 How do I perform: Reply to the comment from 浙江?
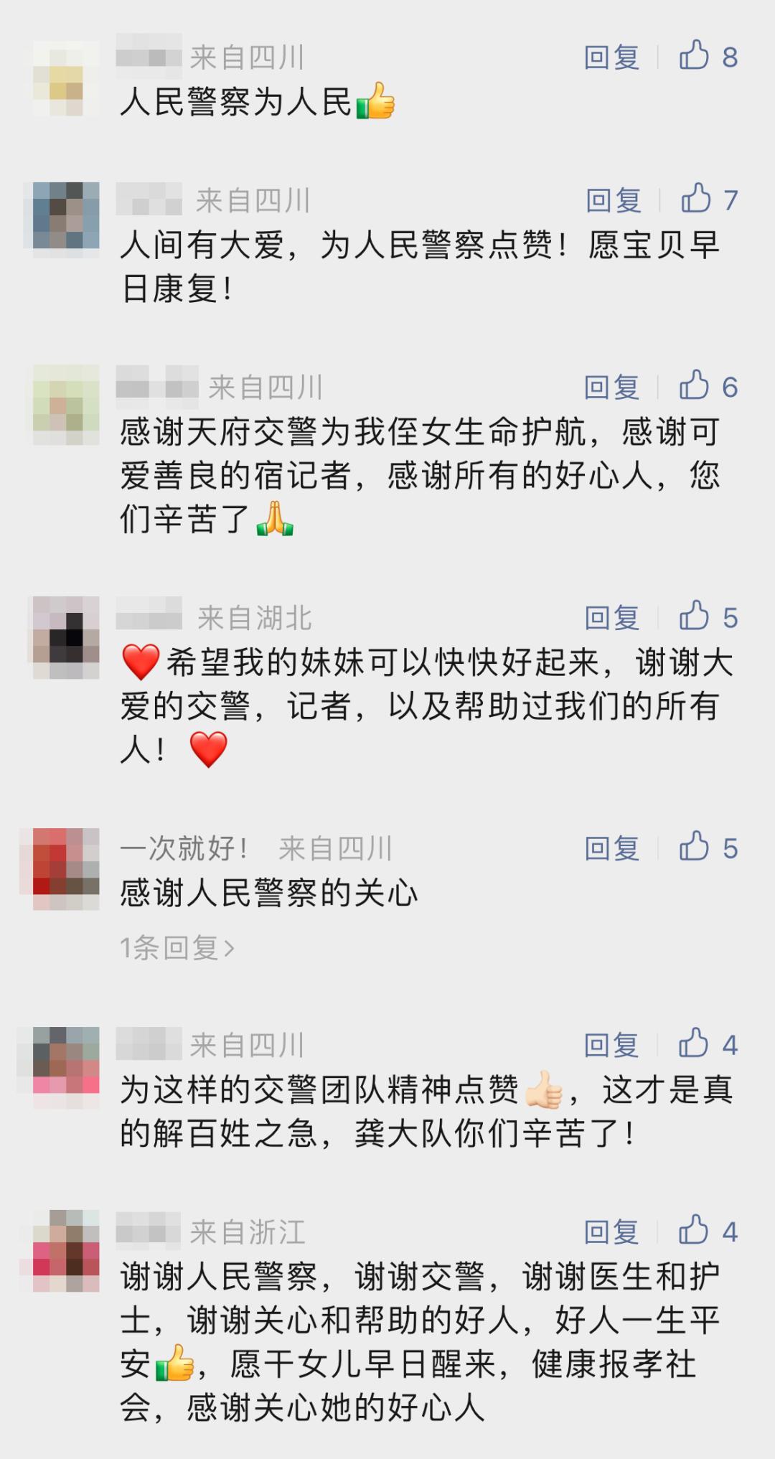coord(611,1232)
